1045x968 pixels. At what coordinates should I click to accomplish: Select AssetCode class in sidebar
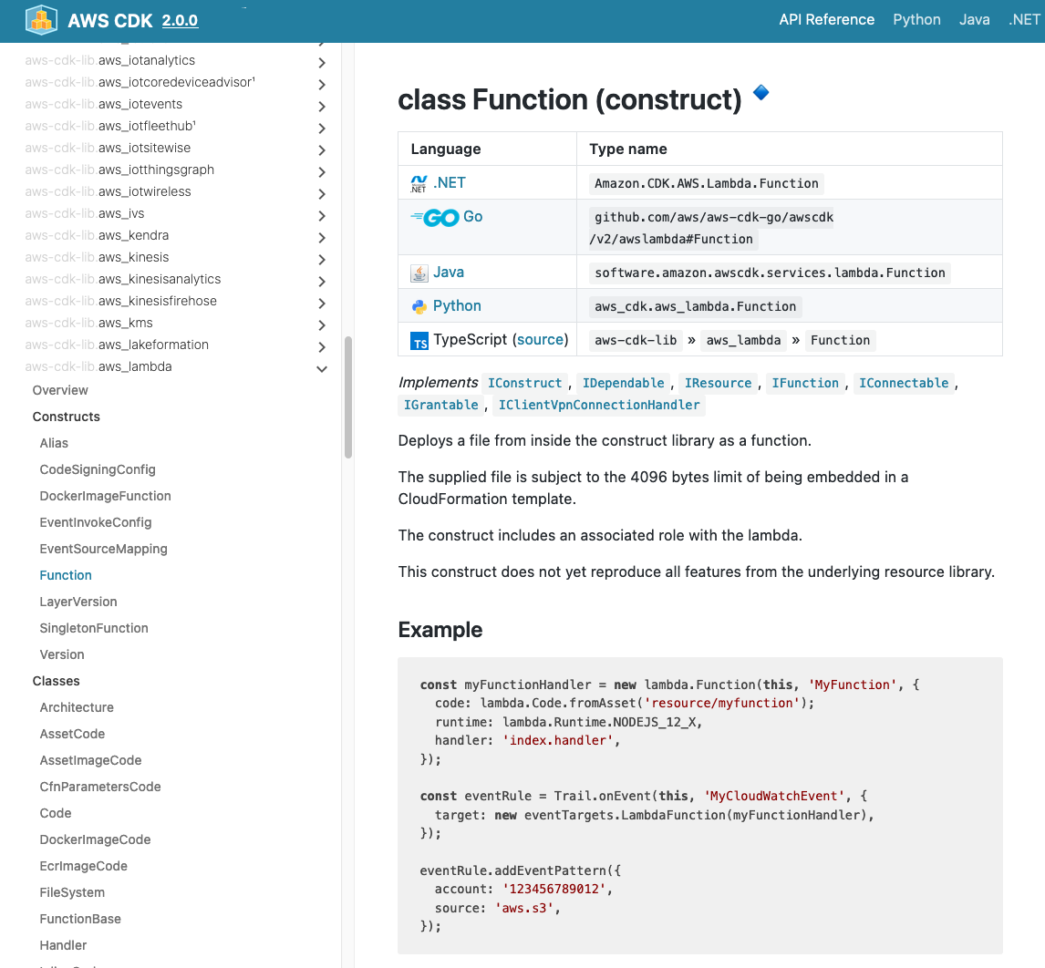pos(72,734)
